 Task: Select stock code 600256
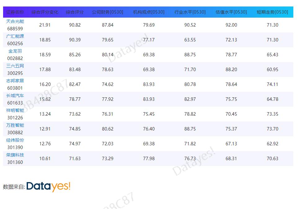[x=15, y=44]
